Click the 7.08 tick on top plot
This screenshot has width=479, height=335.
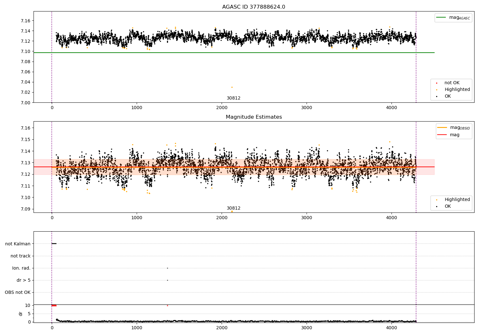[26, 62]
